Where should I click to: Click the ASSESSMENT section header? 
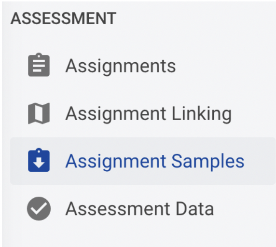(63, 18)
